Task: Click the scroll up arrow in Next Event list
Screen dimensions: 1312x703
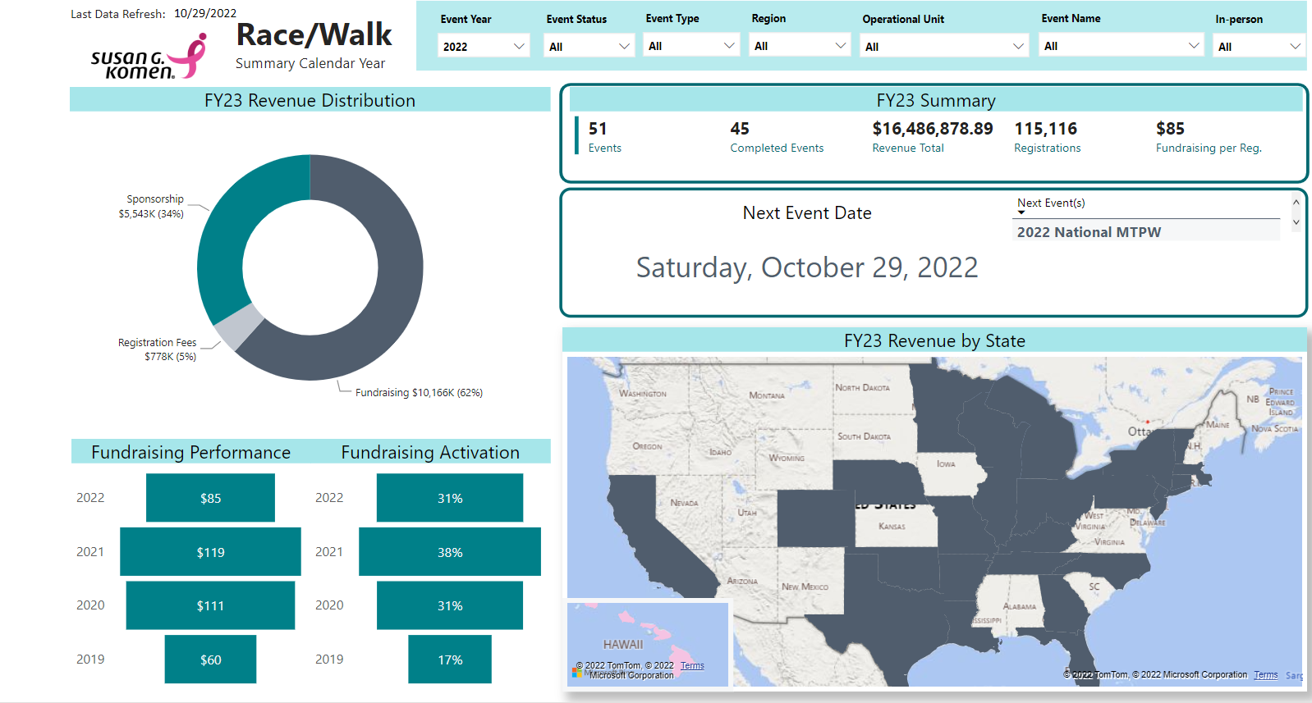Action: point(1296,202)
